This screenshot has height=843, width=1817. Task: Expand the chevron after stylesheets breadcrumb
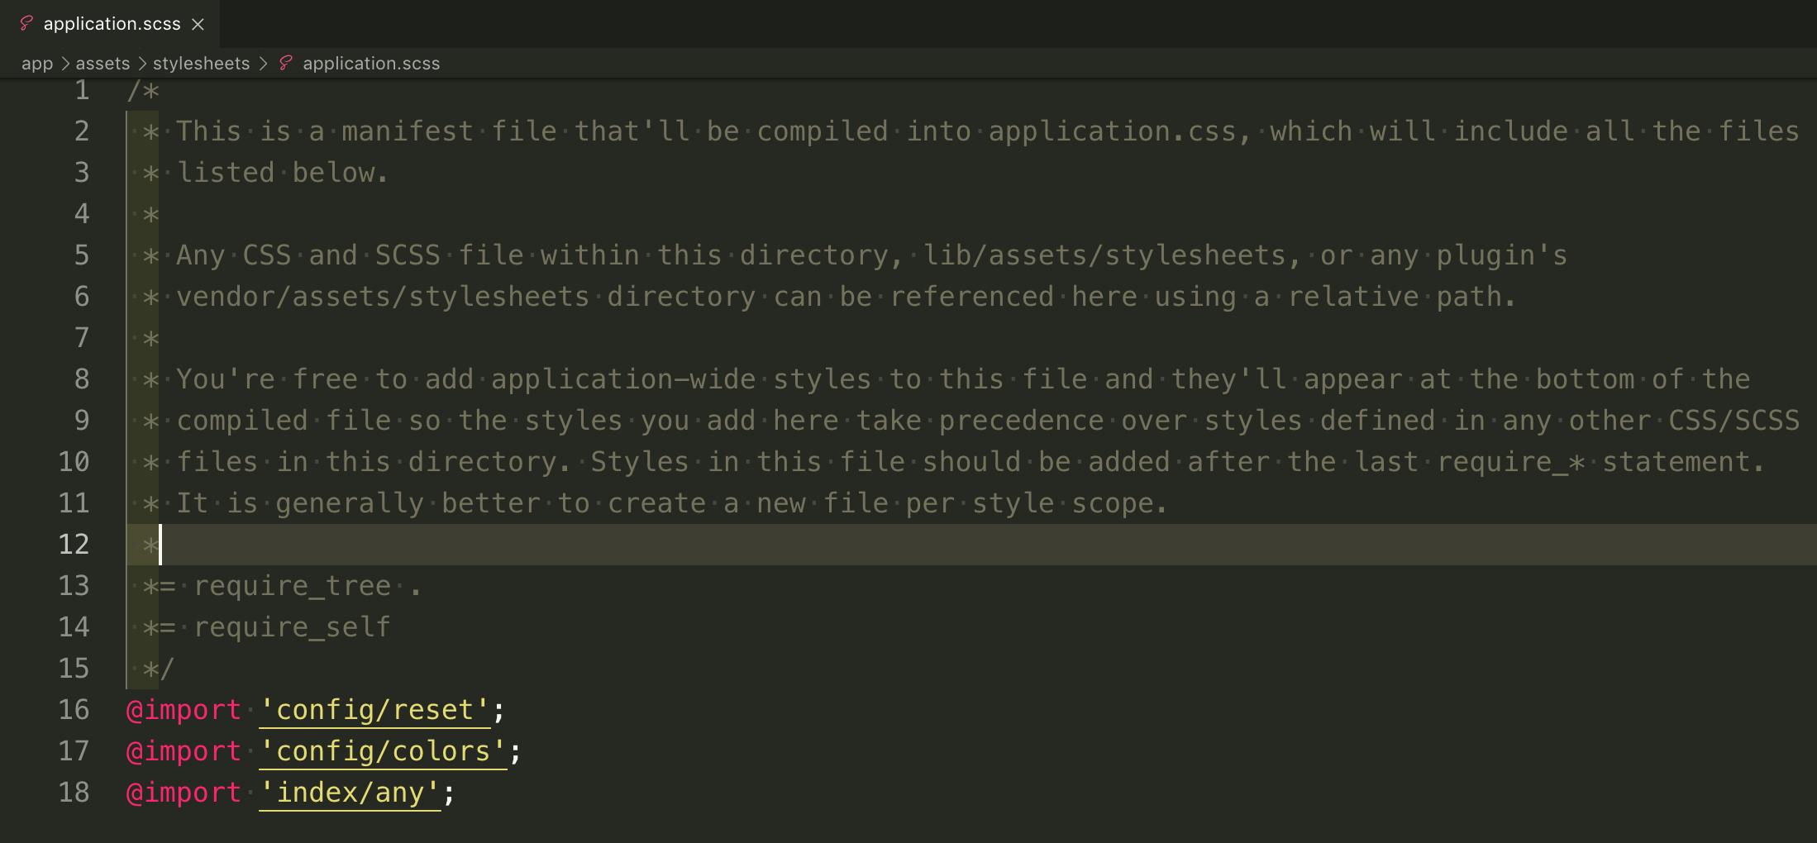pyautogui.click(x=264, y=63)
